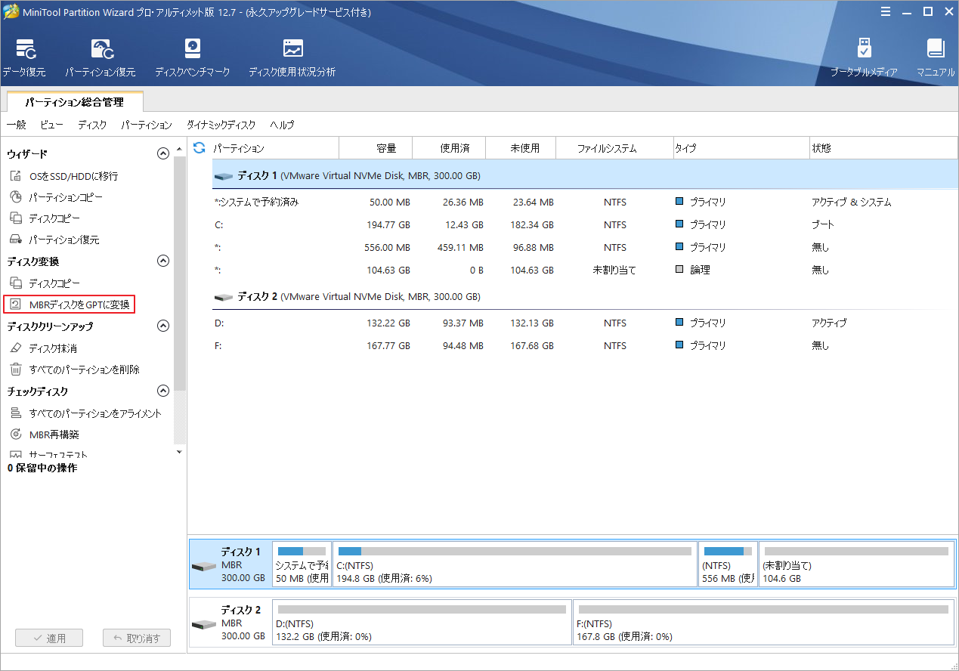
Task: Click ディスクコピー icon under ウィザード
Action: coord(16,218)
